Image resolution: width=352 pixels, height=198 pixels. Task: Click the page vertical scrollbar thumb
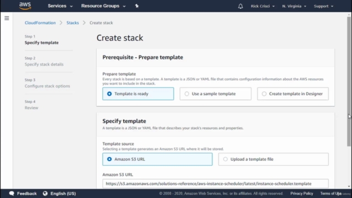point(349,81)
